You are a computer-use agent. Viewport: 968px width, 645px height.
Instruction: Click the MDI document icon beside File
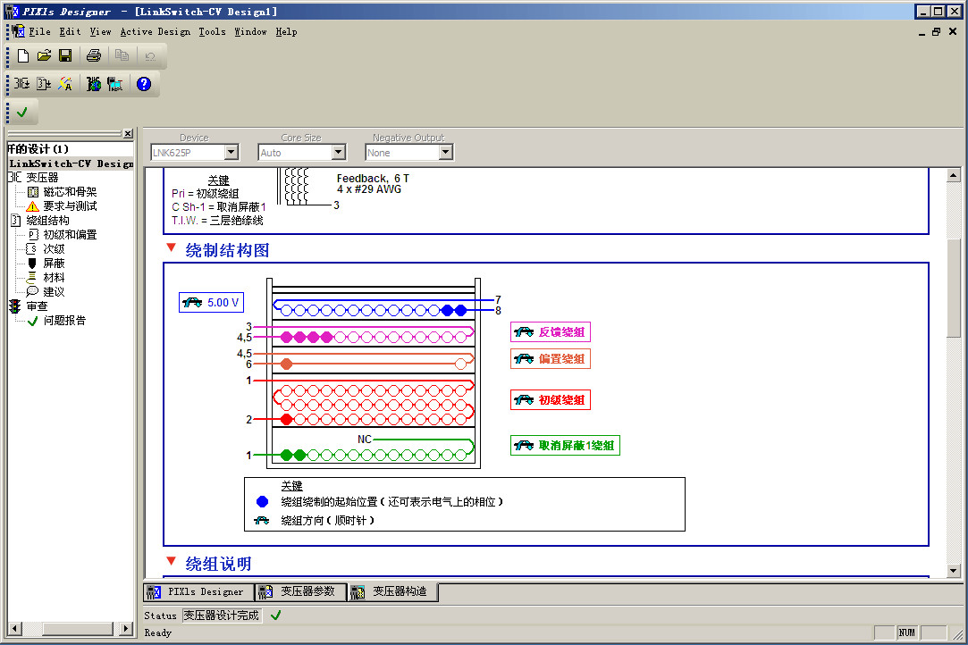point(19,31)
